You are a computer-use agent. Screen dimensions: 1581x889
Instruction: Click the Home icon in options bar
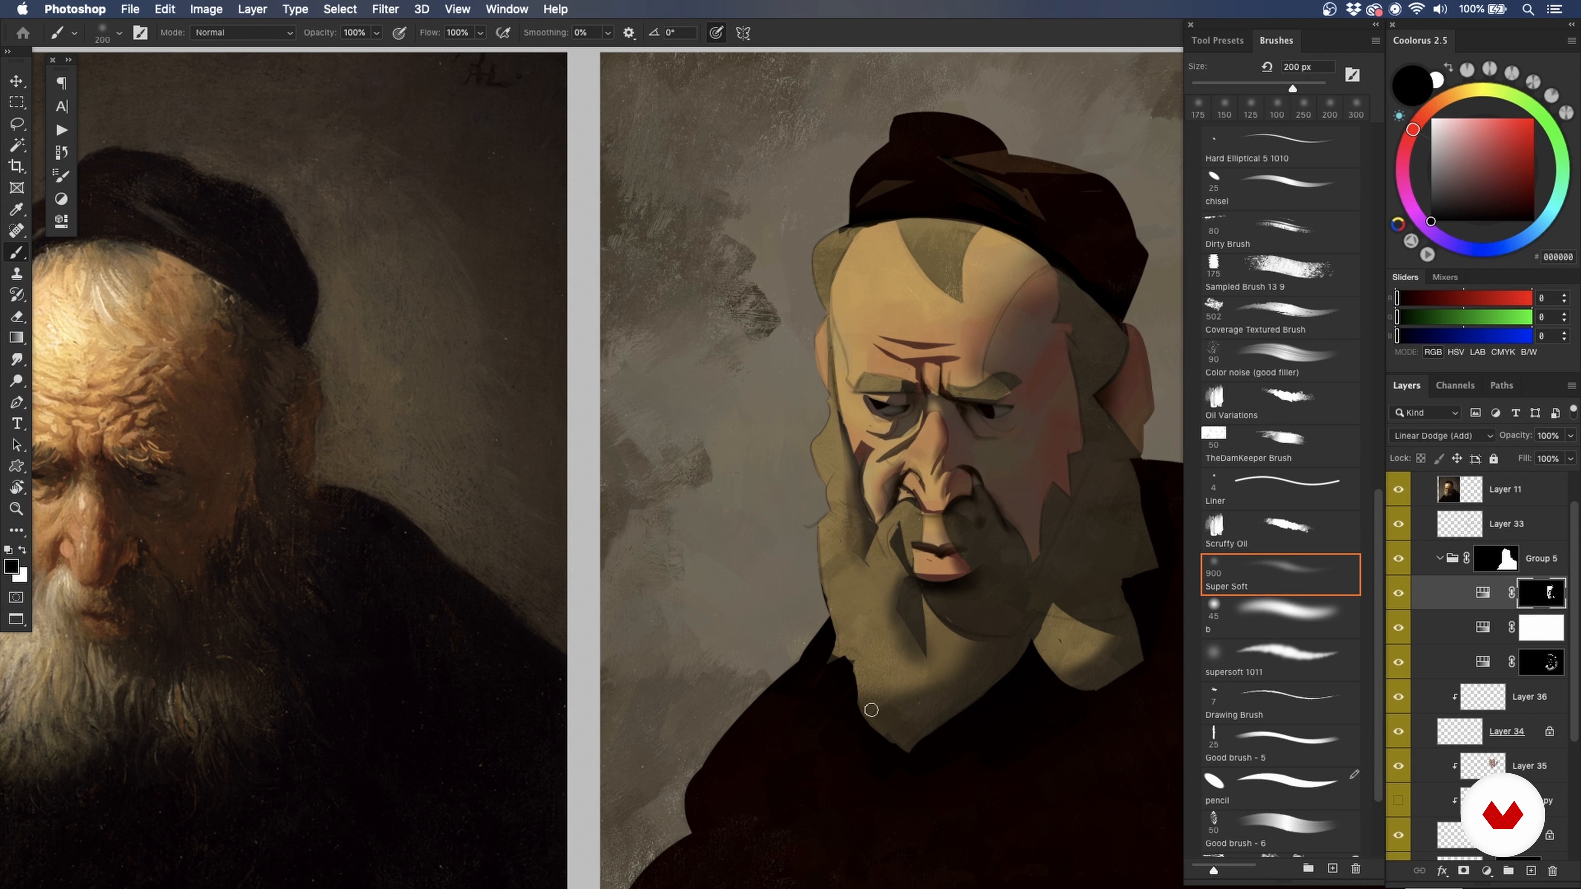pyautogui.click(x=23, y=33)
